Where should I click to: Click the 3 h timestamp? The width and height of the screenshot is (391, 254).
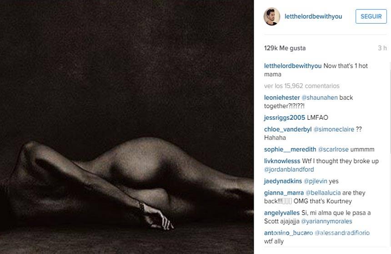coord(382,48)
